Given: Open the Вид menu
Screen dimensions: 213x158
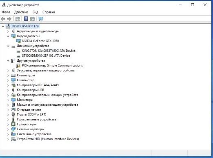Looking at the screenshot, I should point(35,12).
